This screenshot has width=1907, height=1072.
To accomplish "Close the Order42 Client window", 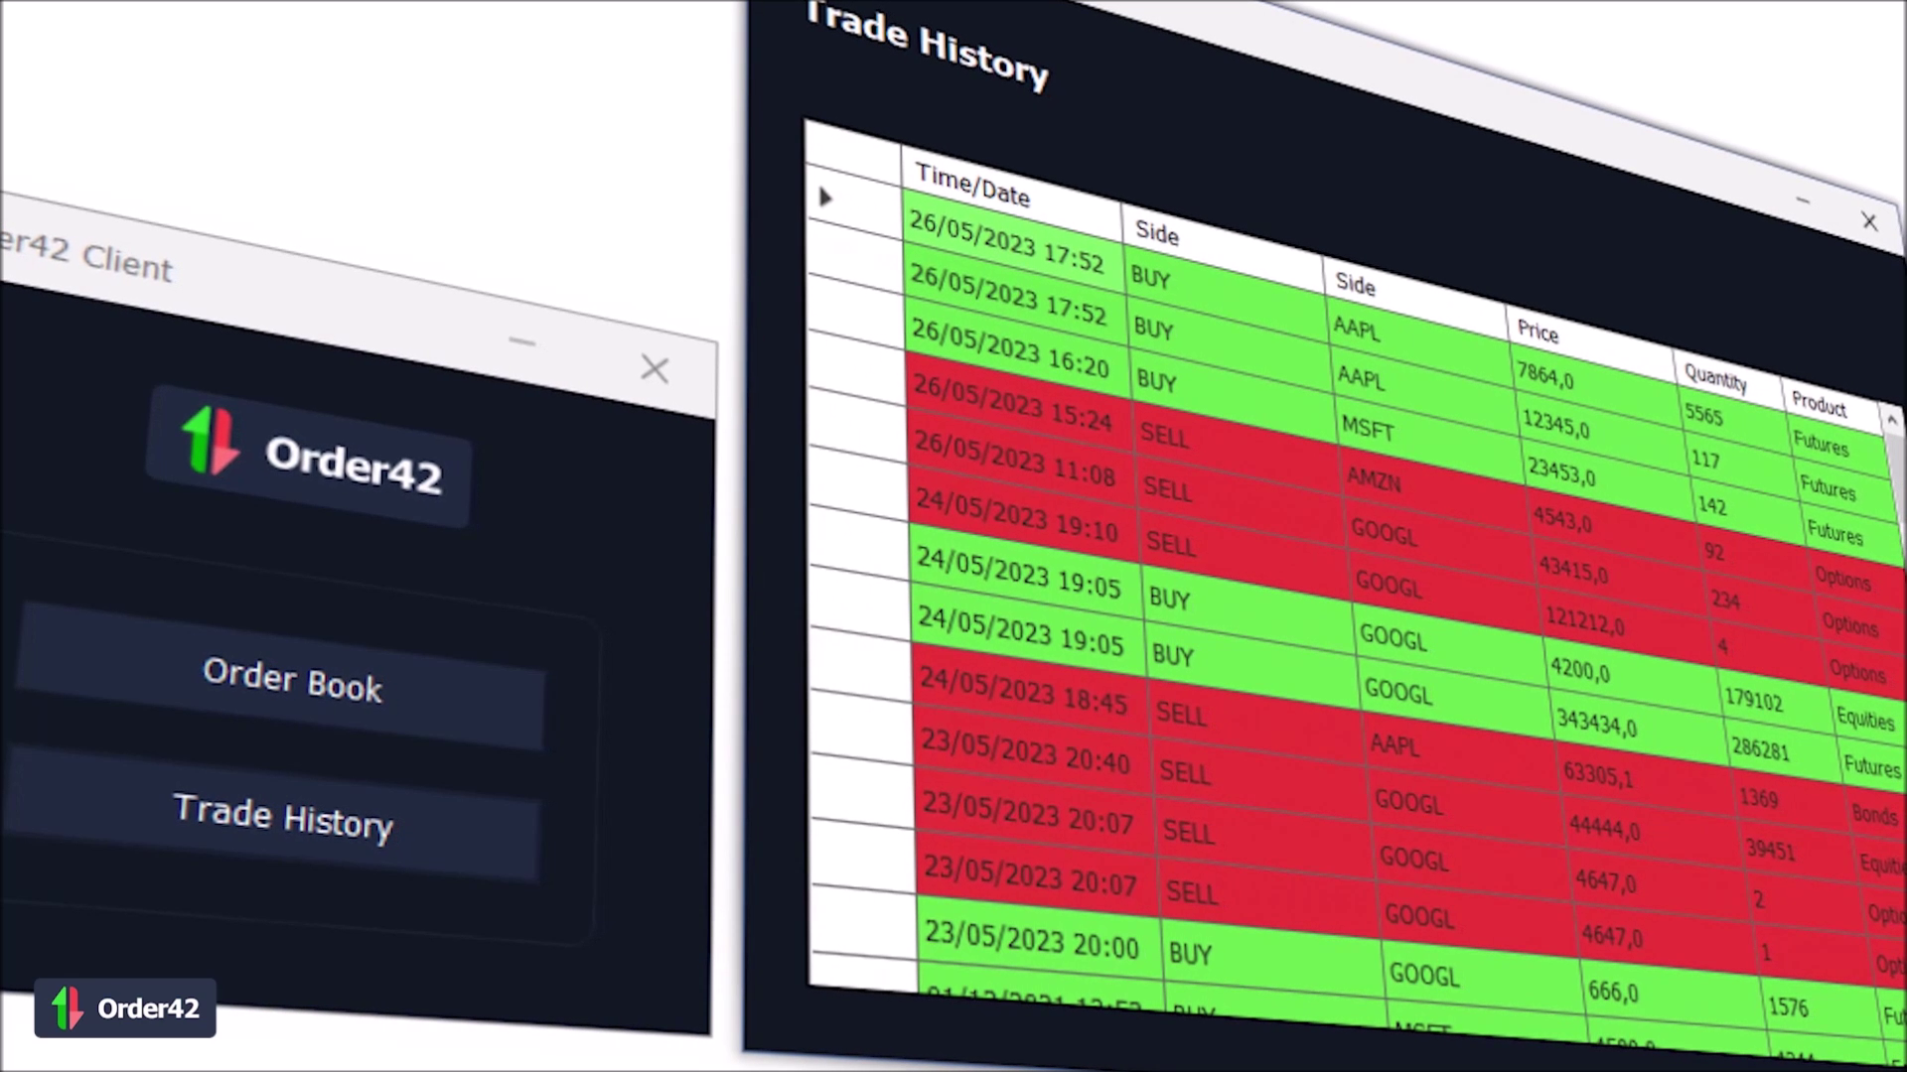I will tap(655, 369).
